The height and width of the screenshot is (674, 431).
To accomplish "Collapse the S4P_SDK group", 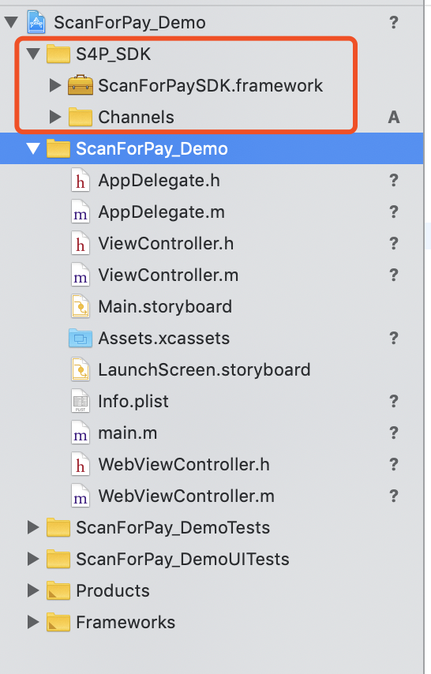I will tap(33, 54).
